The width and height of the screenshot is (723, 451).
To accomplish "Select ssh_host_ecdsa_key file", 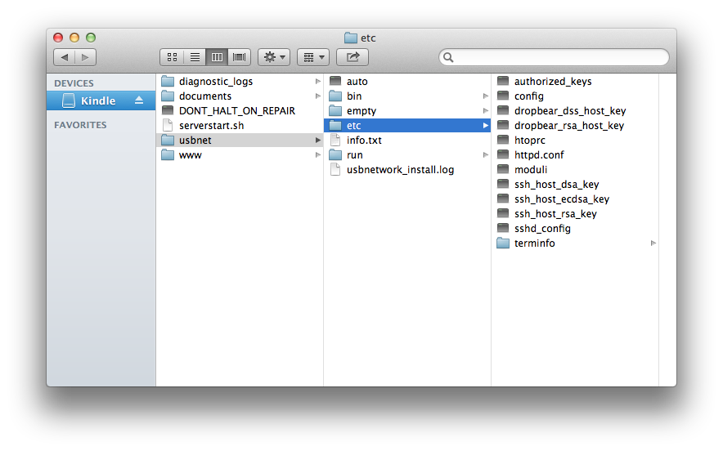I will [575, 199].
